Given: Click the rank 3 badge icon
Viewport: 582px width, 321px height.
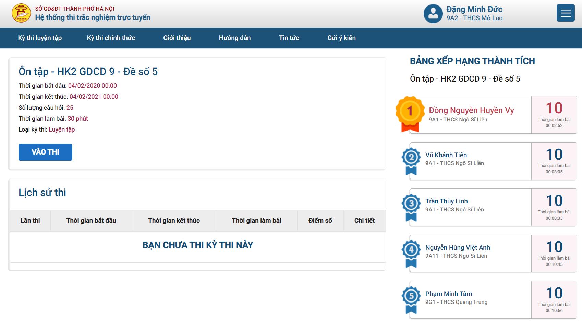Looking at the screenshot, I should tap(411, 206).
